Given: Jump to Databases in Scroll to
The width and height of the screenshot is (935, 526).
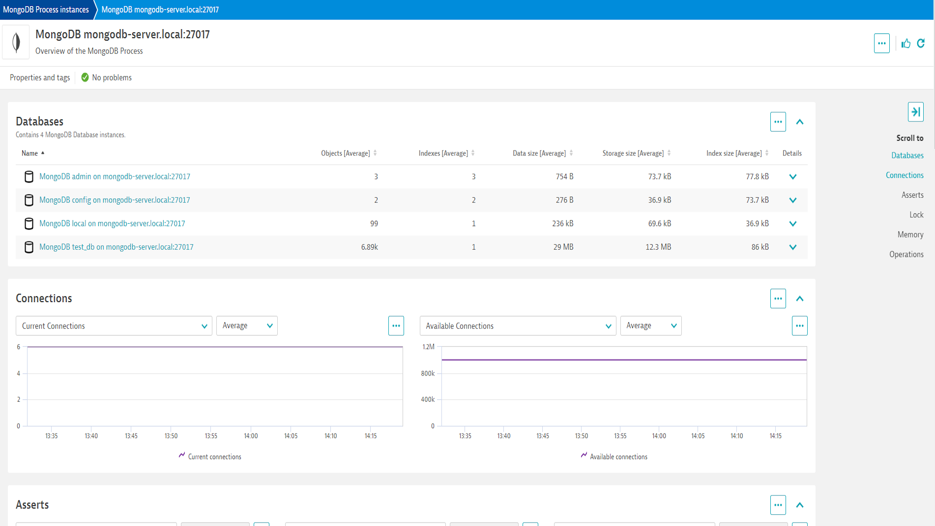Looking at the screenshot, I should pyautogui.click(x=907, y=155).
